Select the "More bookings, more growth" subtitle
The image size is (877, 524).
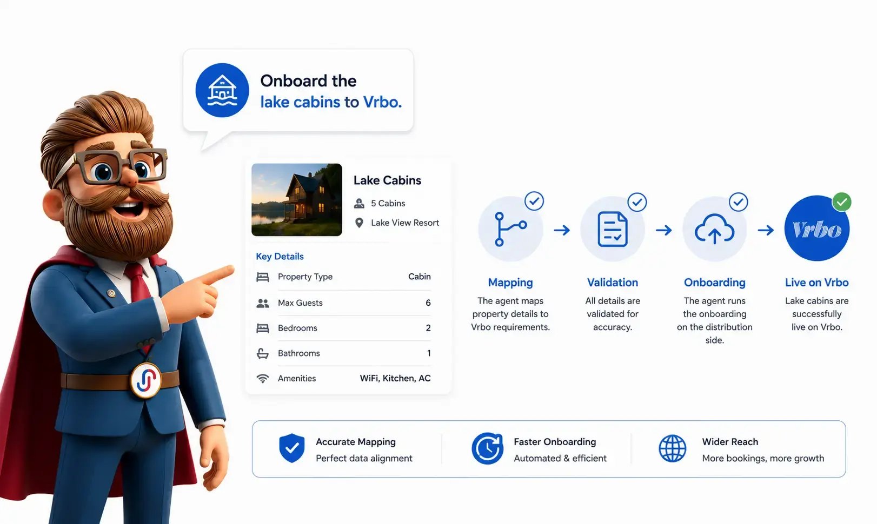coord(763,458)
